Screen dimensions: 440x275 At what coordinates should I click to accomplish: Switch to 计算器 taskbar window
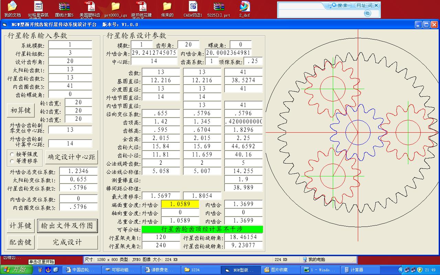tap(361, 270)
